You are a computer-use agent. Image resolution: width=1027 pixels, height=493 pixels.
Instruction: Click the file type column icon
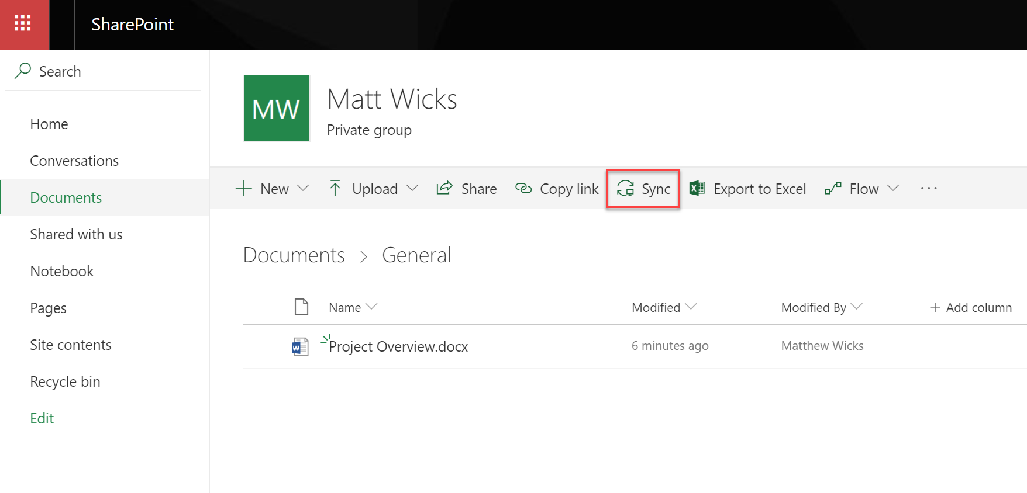click(x=301, y=307)
